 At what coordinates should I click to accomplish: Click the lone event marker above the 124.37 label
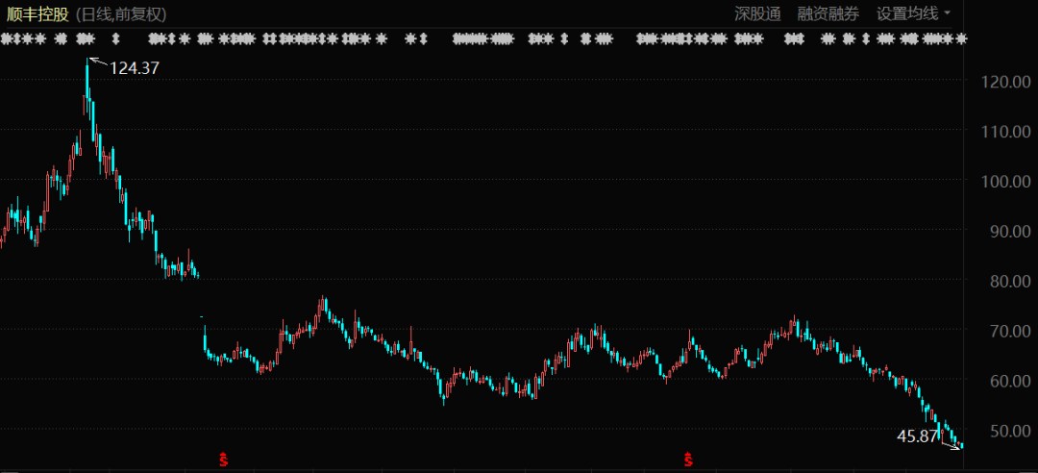(116, 39)
